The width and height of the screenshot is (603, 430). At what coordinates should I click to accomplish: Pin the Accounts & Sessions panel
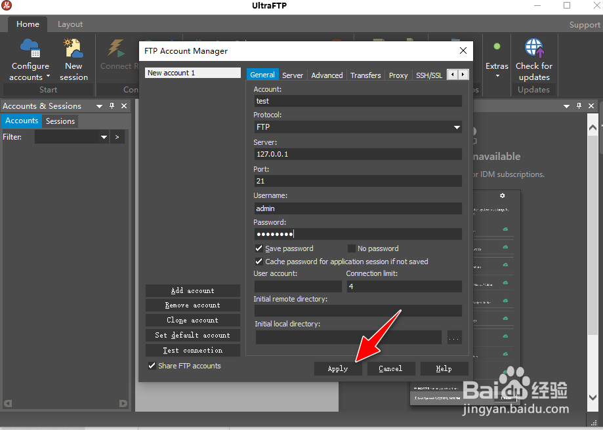coord(112,106)
